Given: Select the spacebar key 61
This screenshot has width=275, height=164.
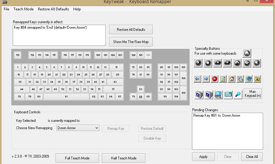Looking at the screenshot, I should [66, 97].
